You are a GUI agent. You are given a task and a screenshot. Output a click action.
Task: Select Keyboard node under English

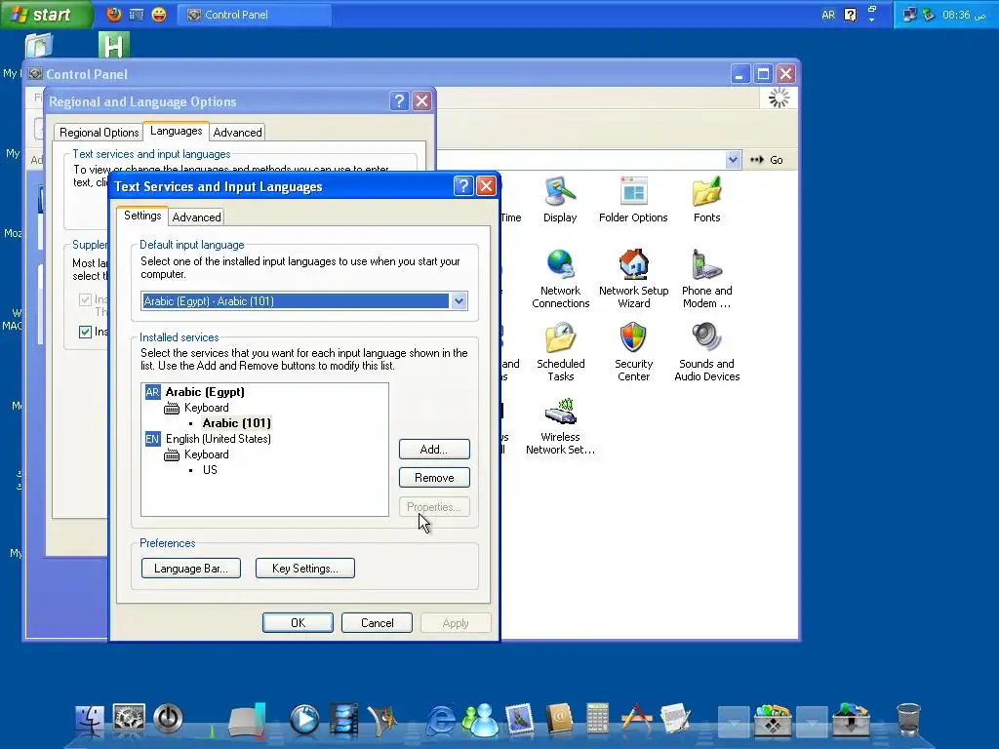[206, 454]
